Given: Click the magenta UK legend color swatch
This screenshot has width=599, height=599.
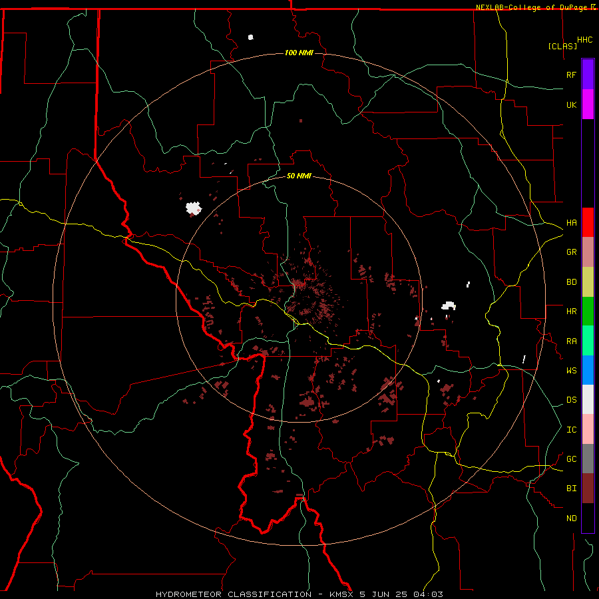Looking at the screenshot, I should click(588, 104).
